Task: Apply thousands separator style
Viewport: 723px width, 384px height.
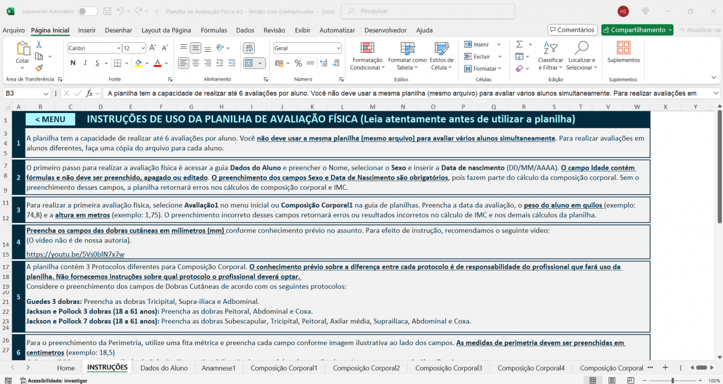Action: point(310,63)
